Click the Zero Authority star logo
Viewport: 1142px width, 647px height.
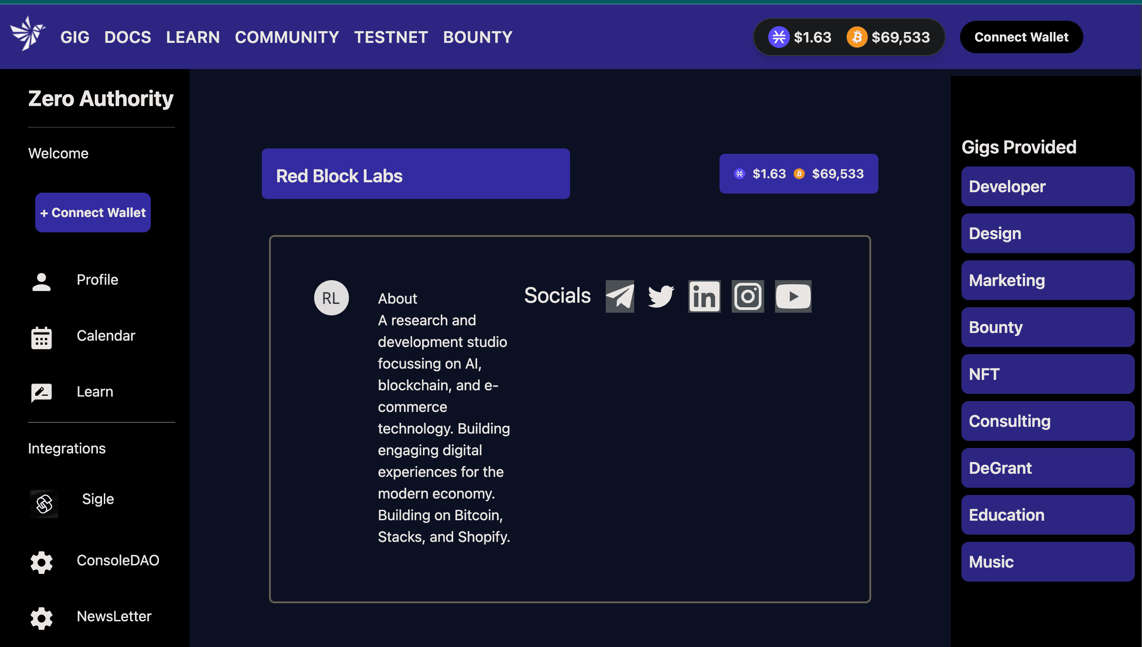[x=28, y=34]
